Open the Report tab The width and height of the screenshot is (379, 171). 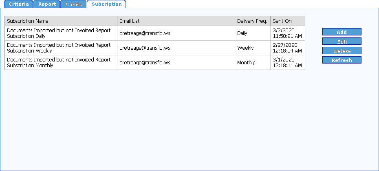tap(47, 4)
